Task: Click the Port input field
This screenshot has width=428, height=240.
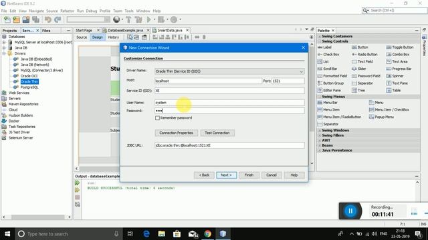Action: click(288, 81)
